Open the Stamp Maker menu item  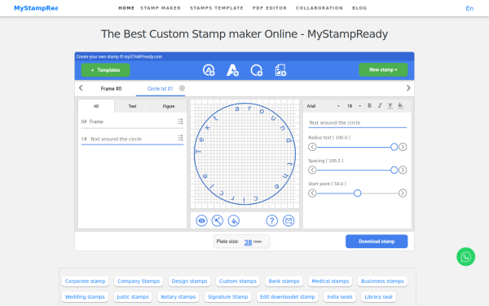pyautogui.click(x=161, y=8)
